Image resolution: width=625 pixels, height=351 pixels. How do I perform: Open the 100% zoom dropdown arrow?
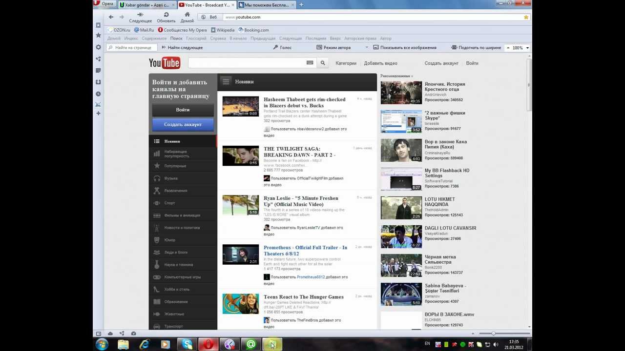(527, 48)
